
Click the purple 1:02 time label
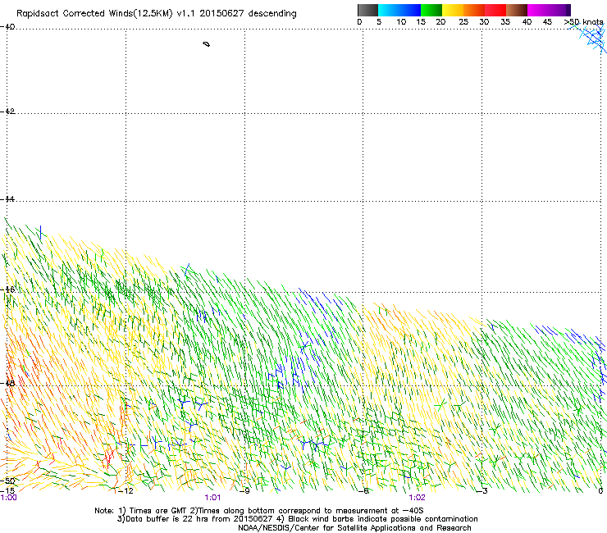tap(417, 498)
